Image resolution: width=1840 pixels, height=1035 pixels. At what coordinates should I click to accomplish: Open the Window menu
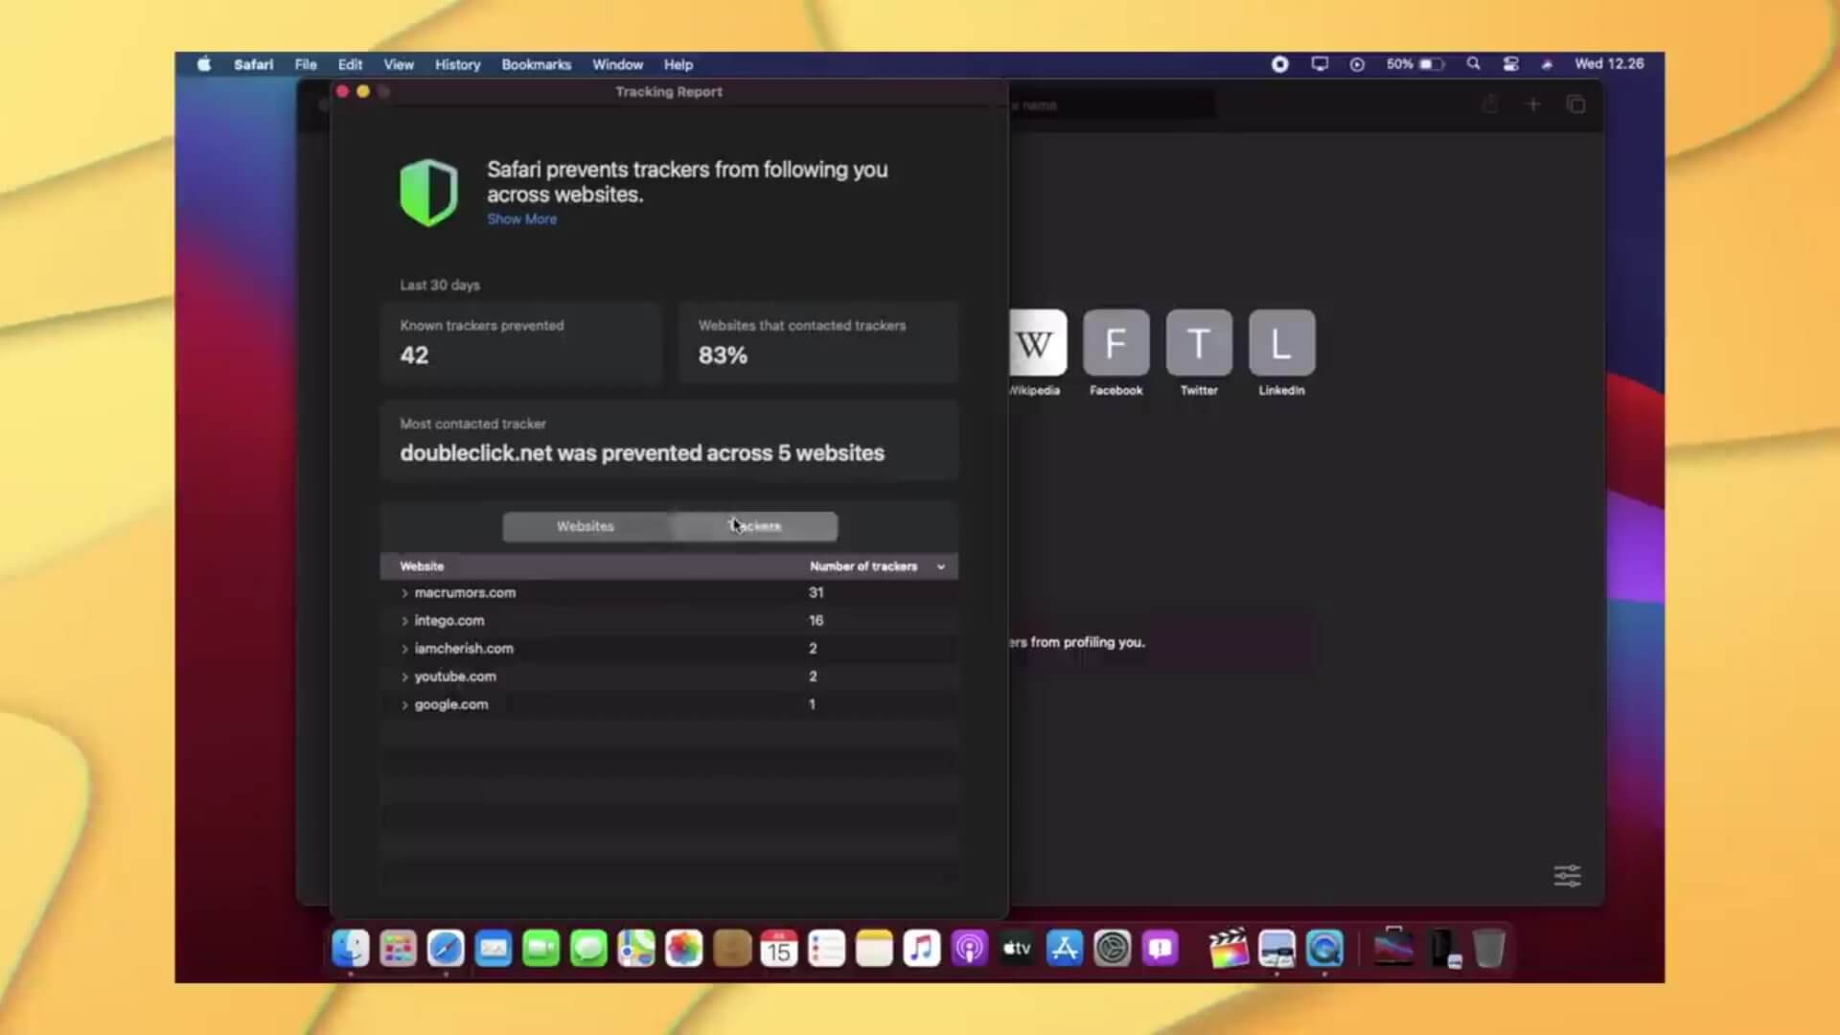(x=617, y=64)
